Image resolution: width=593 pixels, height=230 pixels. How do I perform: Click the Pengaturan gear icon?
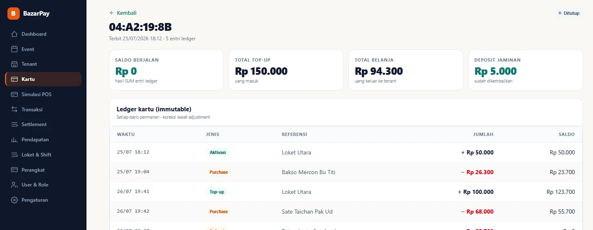click(x=14, y=200)
